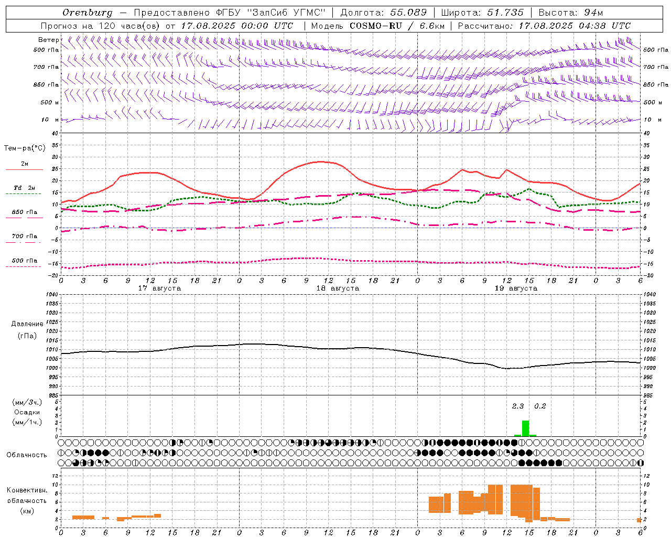Click the 'Тем-ра(°C)' temperature panel label

coord(25,148)
